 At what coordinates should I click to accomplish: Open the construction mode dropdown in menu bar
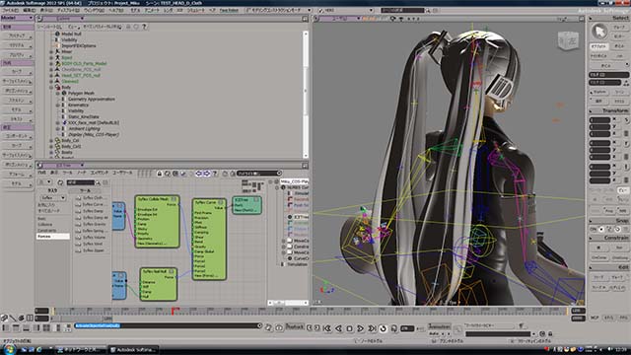click(278, 10)
